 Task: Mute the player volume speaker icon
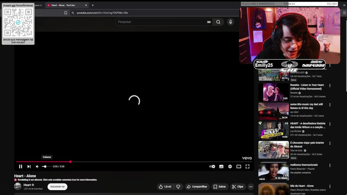pos(37,167)
